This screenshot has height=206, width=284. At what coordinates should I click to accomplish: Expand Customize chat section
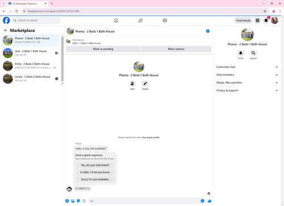click(x=247, y=67)
